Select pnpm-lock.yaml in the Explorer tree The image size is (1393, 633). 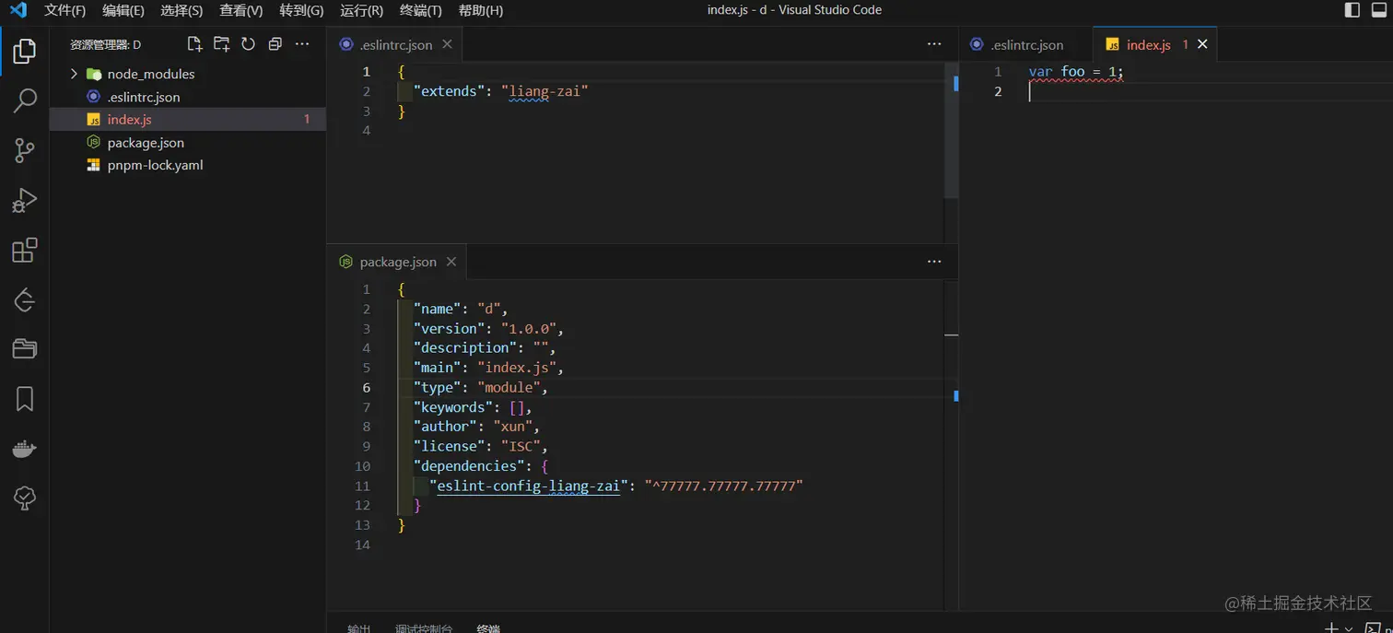(x=188, y=166)
